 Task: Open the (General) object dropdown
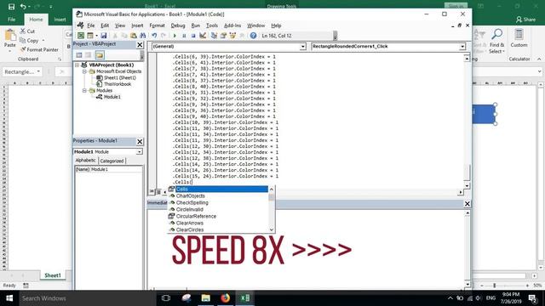coord(303,47)
